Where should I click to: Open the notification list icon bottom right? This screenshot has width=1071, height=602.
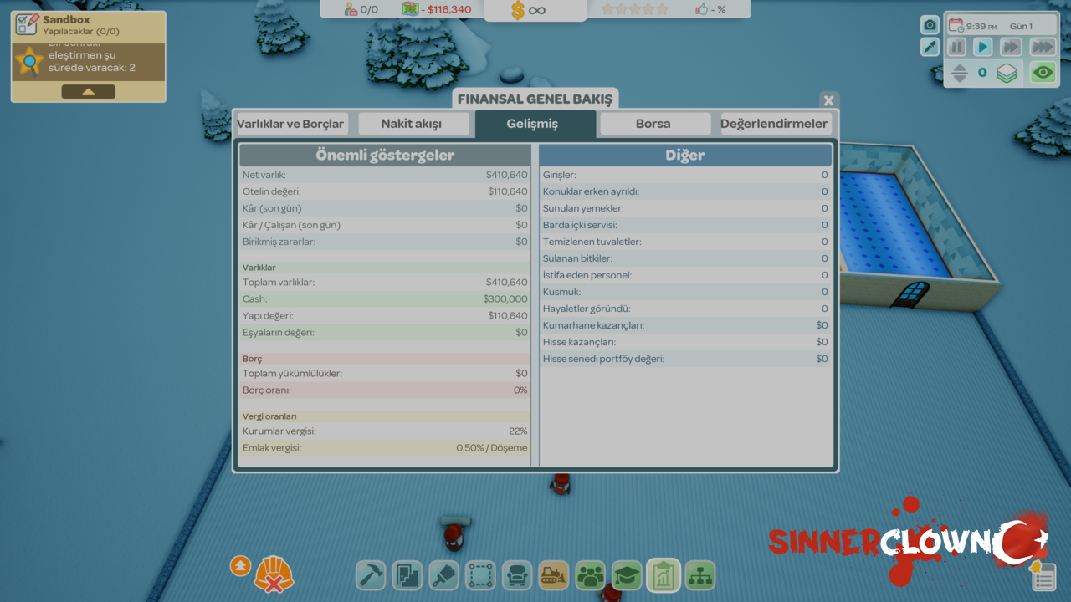pyautogui.click(x=1043, y=578)
